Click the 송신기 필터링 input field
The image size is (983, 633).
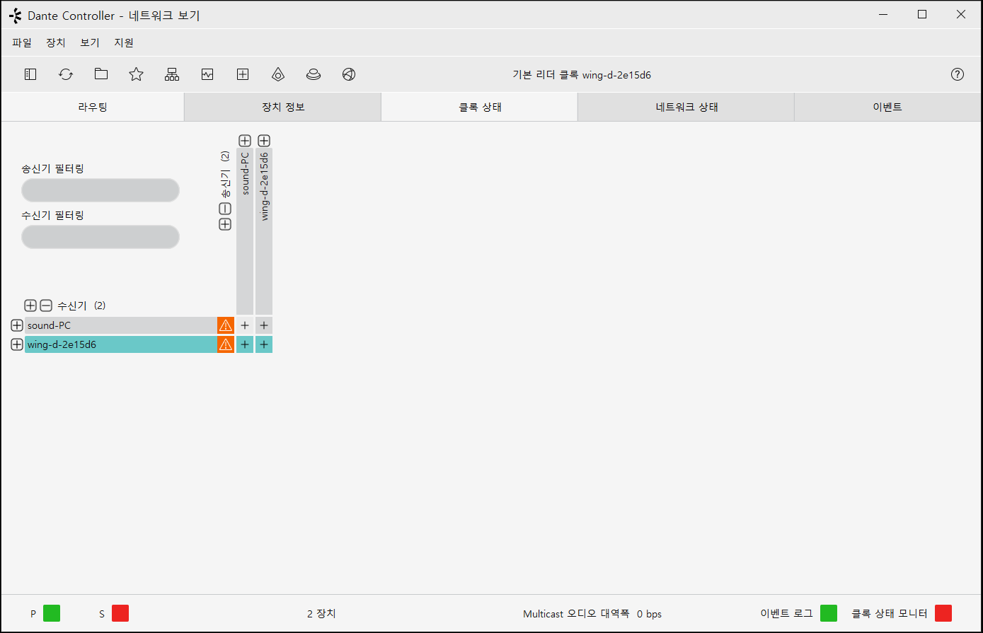[x=100, y=190]
